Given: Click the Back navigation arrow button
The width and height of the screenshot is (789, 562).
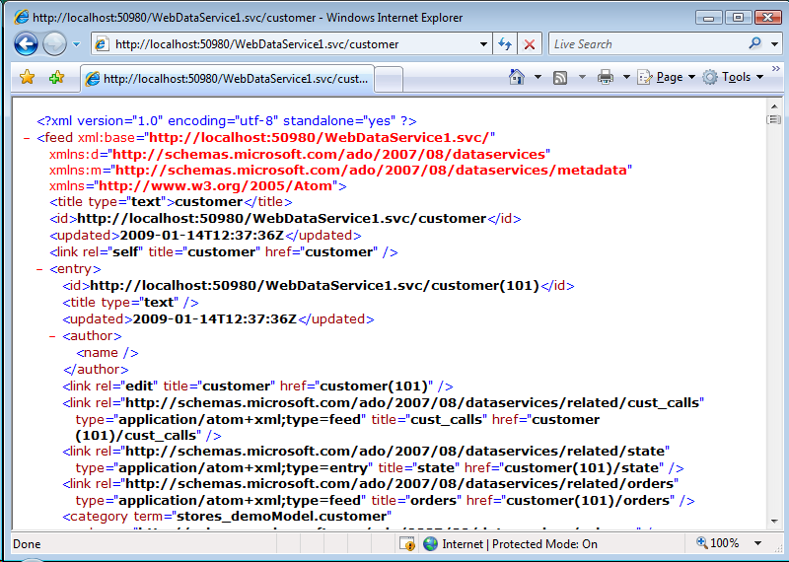Looking at the screenshot, I should (x=26, y=44).
